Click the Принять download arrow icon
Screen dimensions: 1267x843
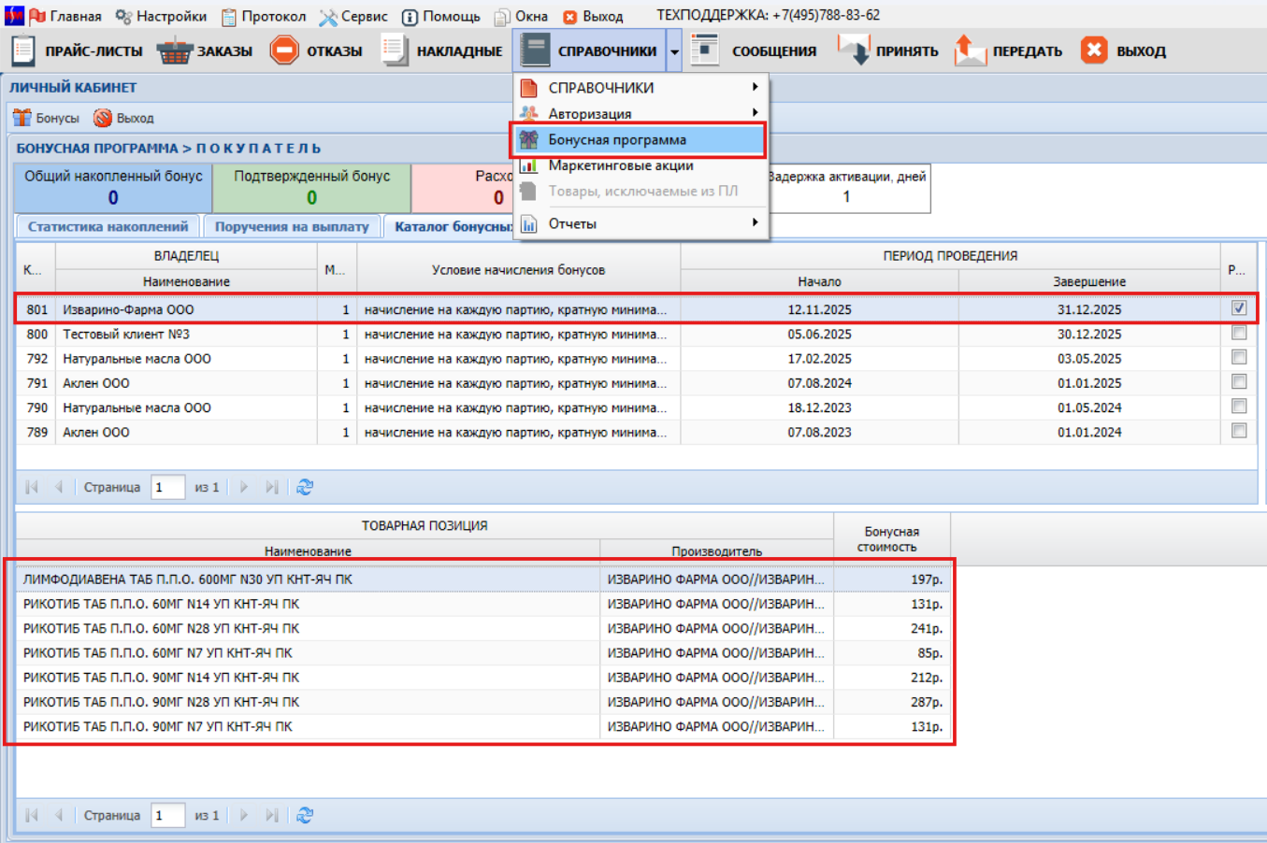853,50
